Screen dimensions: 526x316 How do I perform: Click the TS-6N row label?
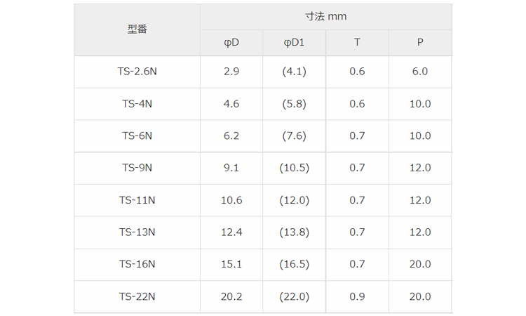point(137,136)
